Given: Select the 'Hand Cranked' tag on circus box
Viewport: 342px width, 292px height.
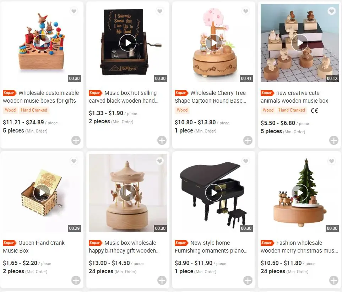Looking at the screenshot, I should coord(34,110).
